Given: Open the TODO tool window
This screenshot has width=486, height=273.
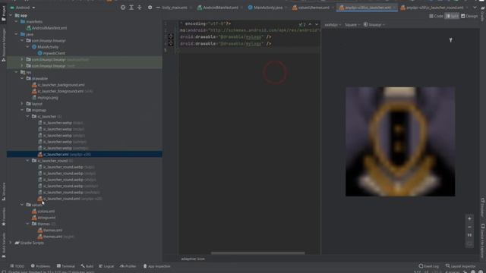Looking at the screenshot, I should click(x=17, y=266).
